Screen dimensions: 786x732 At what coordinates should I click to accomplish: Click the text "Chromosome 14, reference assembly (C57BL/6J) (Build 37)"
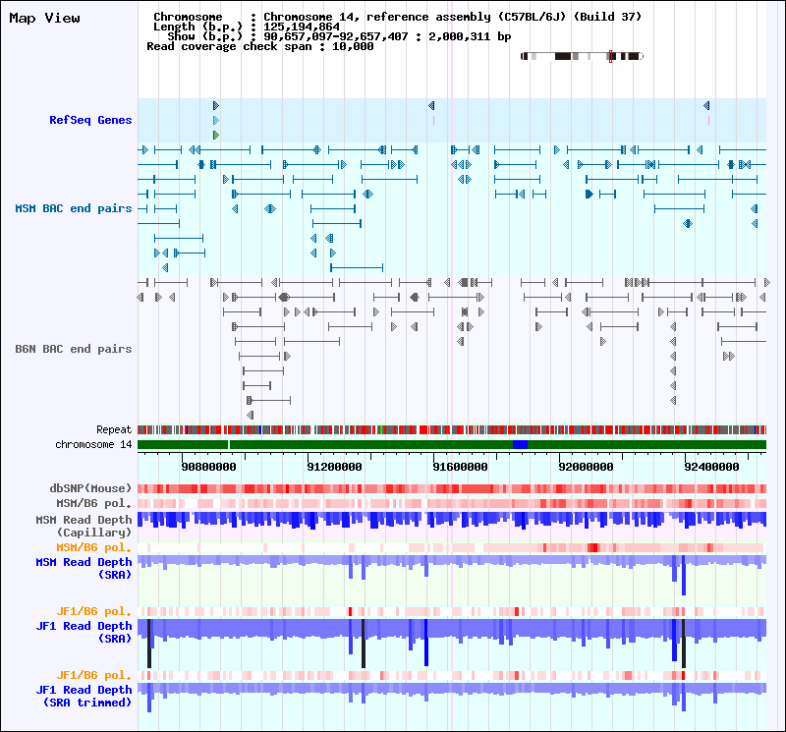coord(453,17)
